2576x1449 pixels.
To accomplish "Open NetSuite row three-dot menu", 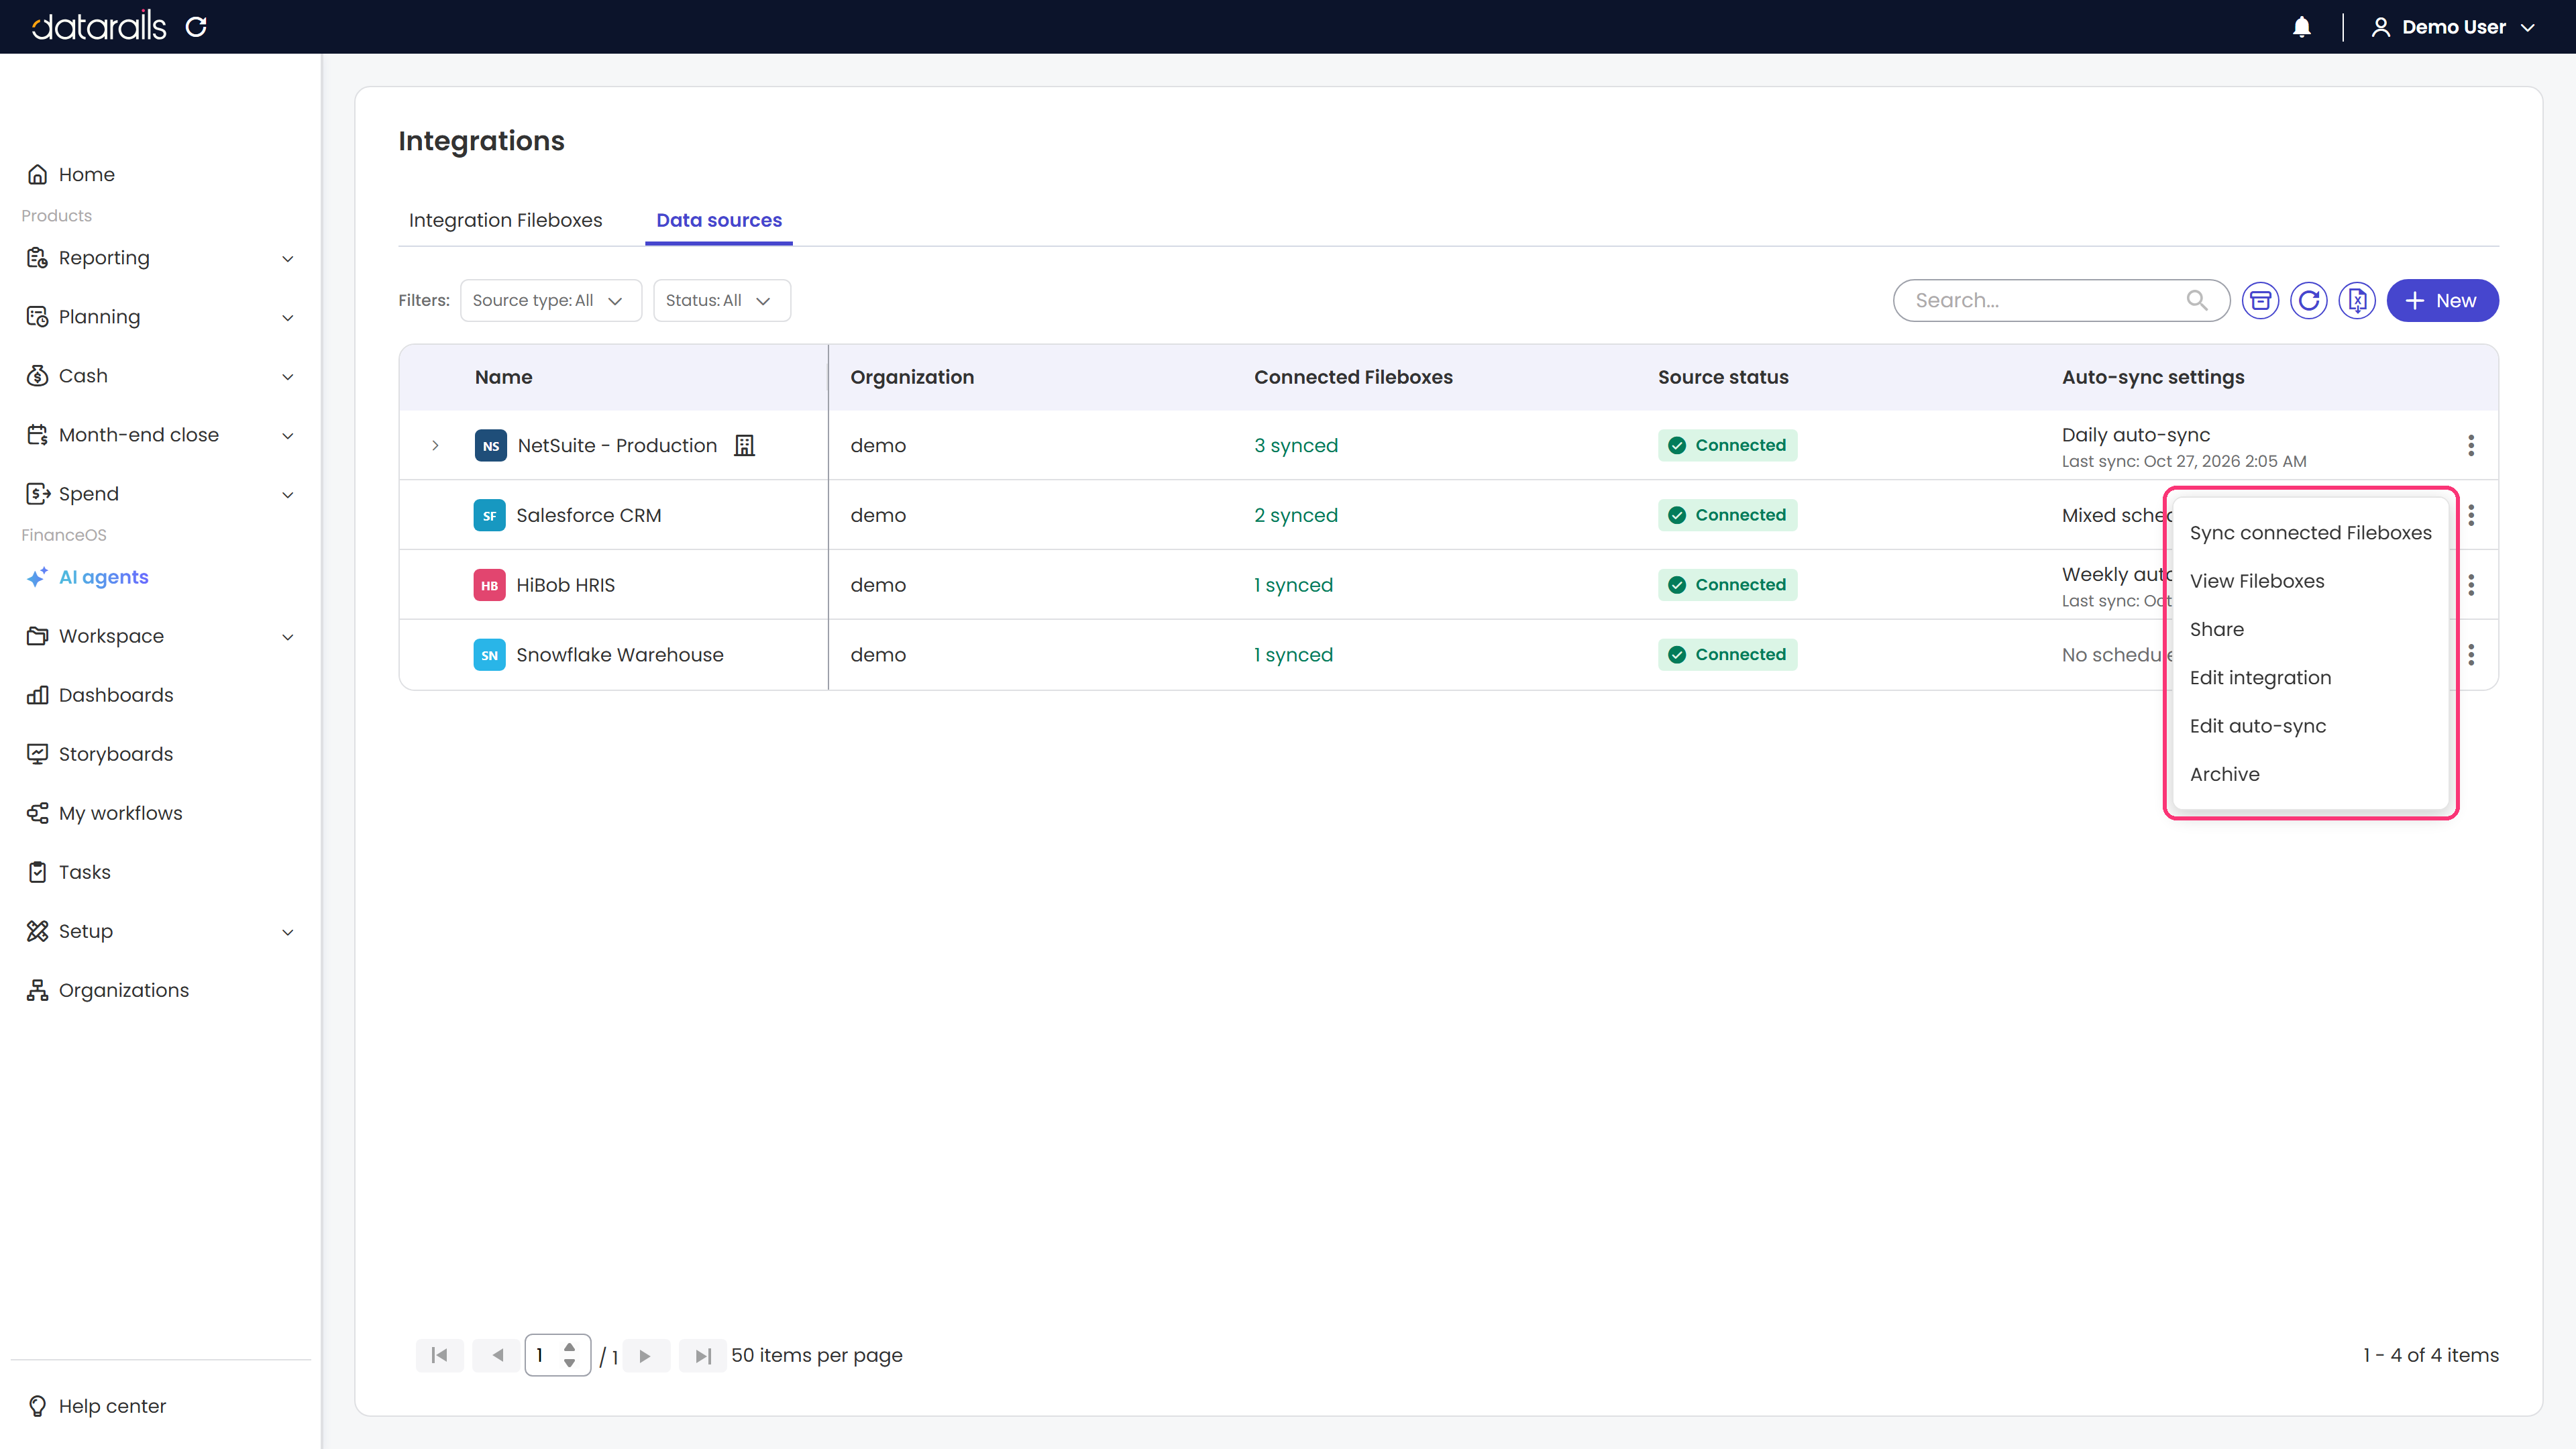I will pos(2471,445).
